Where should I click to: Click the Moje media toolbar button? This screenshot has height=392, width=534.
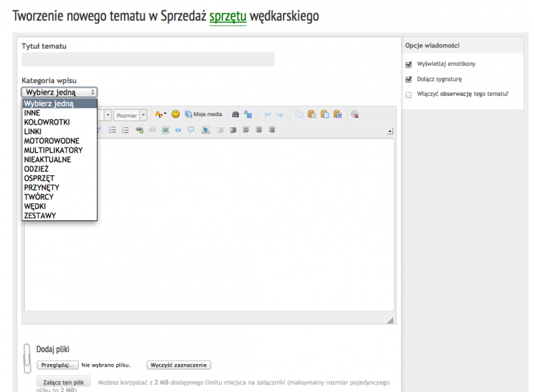tap(204, 114)
